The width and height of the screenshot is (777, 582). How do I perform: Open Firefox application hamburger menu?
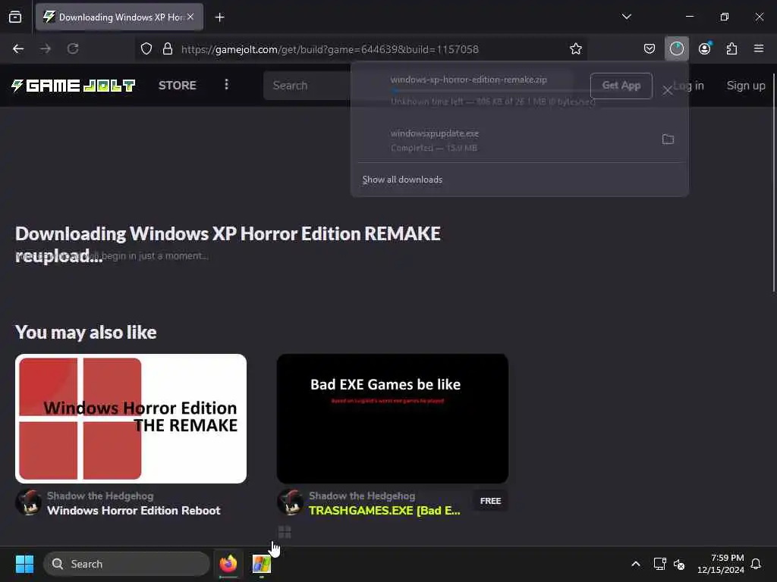[x=758, y=48]
